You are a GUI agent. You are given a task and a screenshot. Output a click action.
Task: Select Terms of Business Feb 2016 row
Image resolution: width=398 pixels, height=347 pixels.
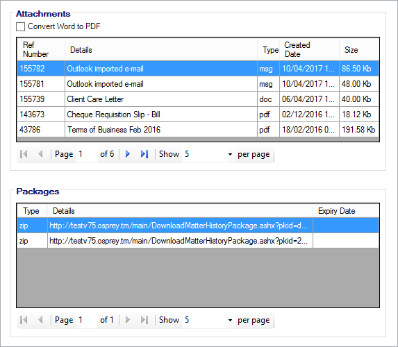[x=198, y=130]
